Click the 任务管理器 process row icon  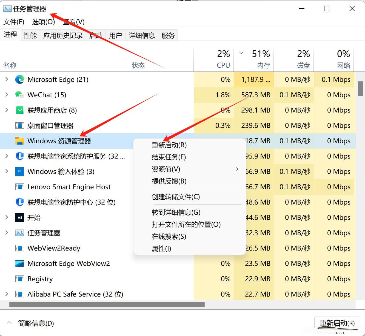coord(20,233)
